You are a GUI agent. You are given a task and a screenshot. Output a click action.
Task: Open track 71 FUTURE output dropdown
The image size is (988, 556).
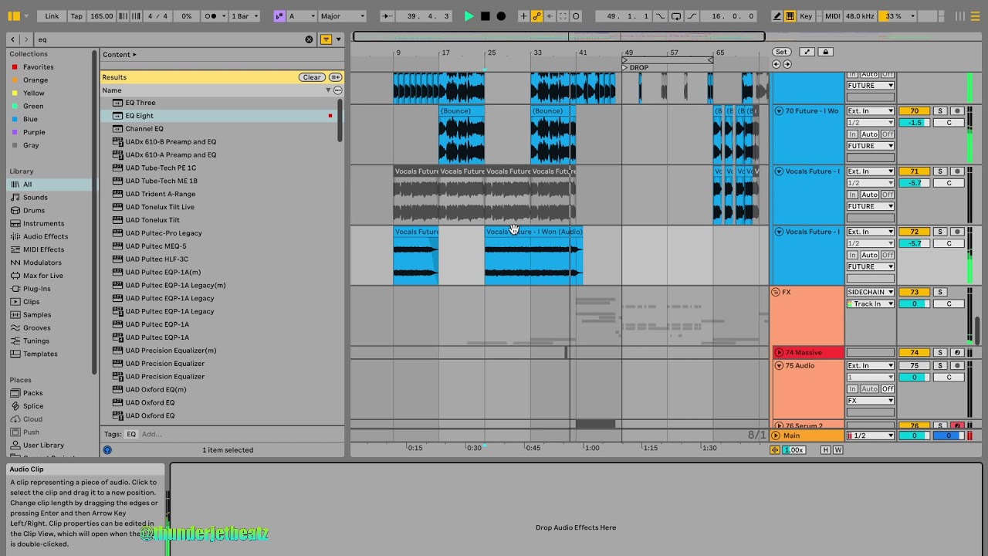click(871, 206)
